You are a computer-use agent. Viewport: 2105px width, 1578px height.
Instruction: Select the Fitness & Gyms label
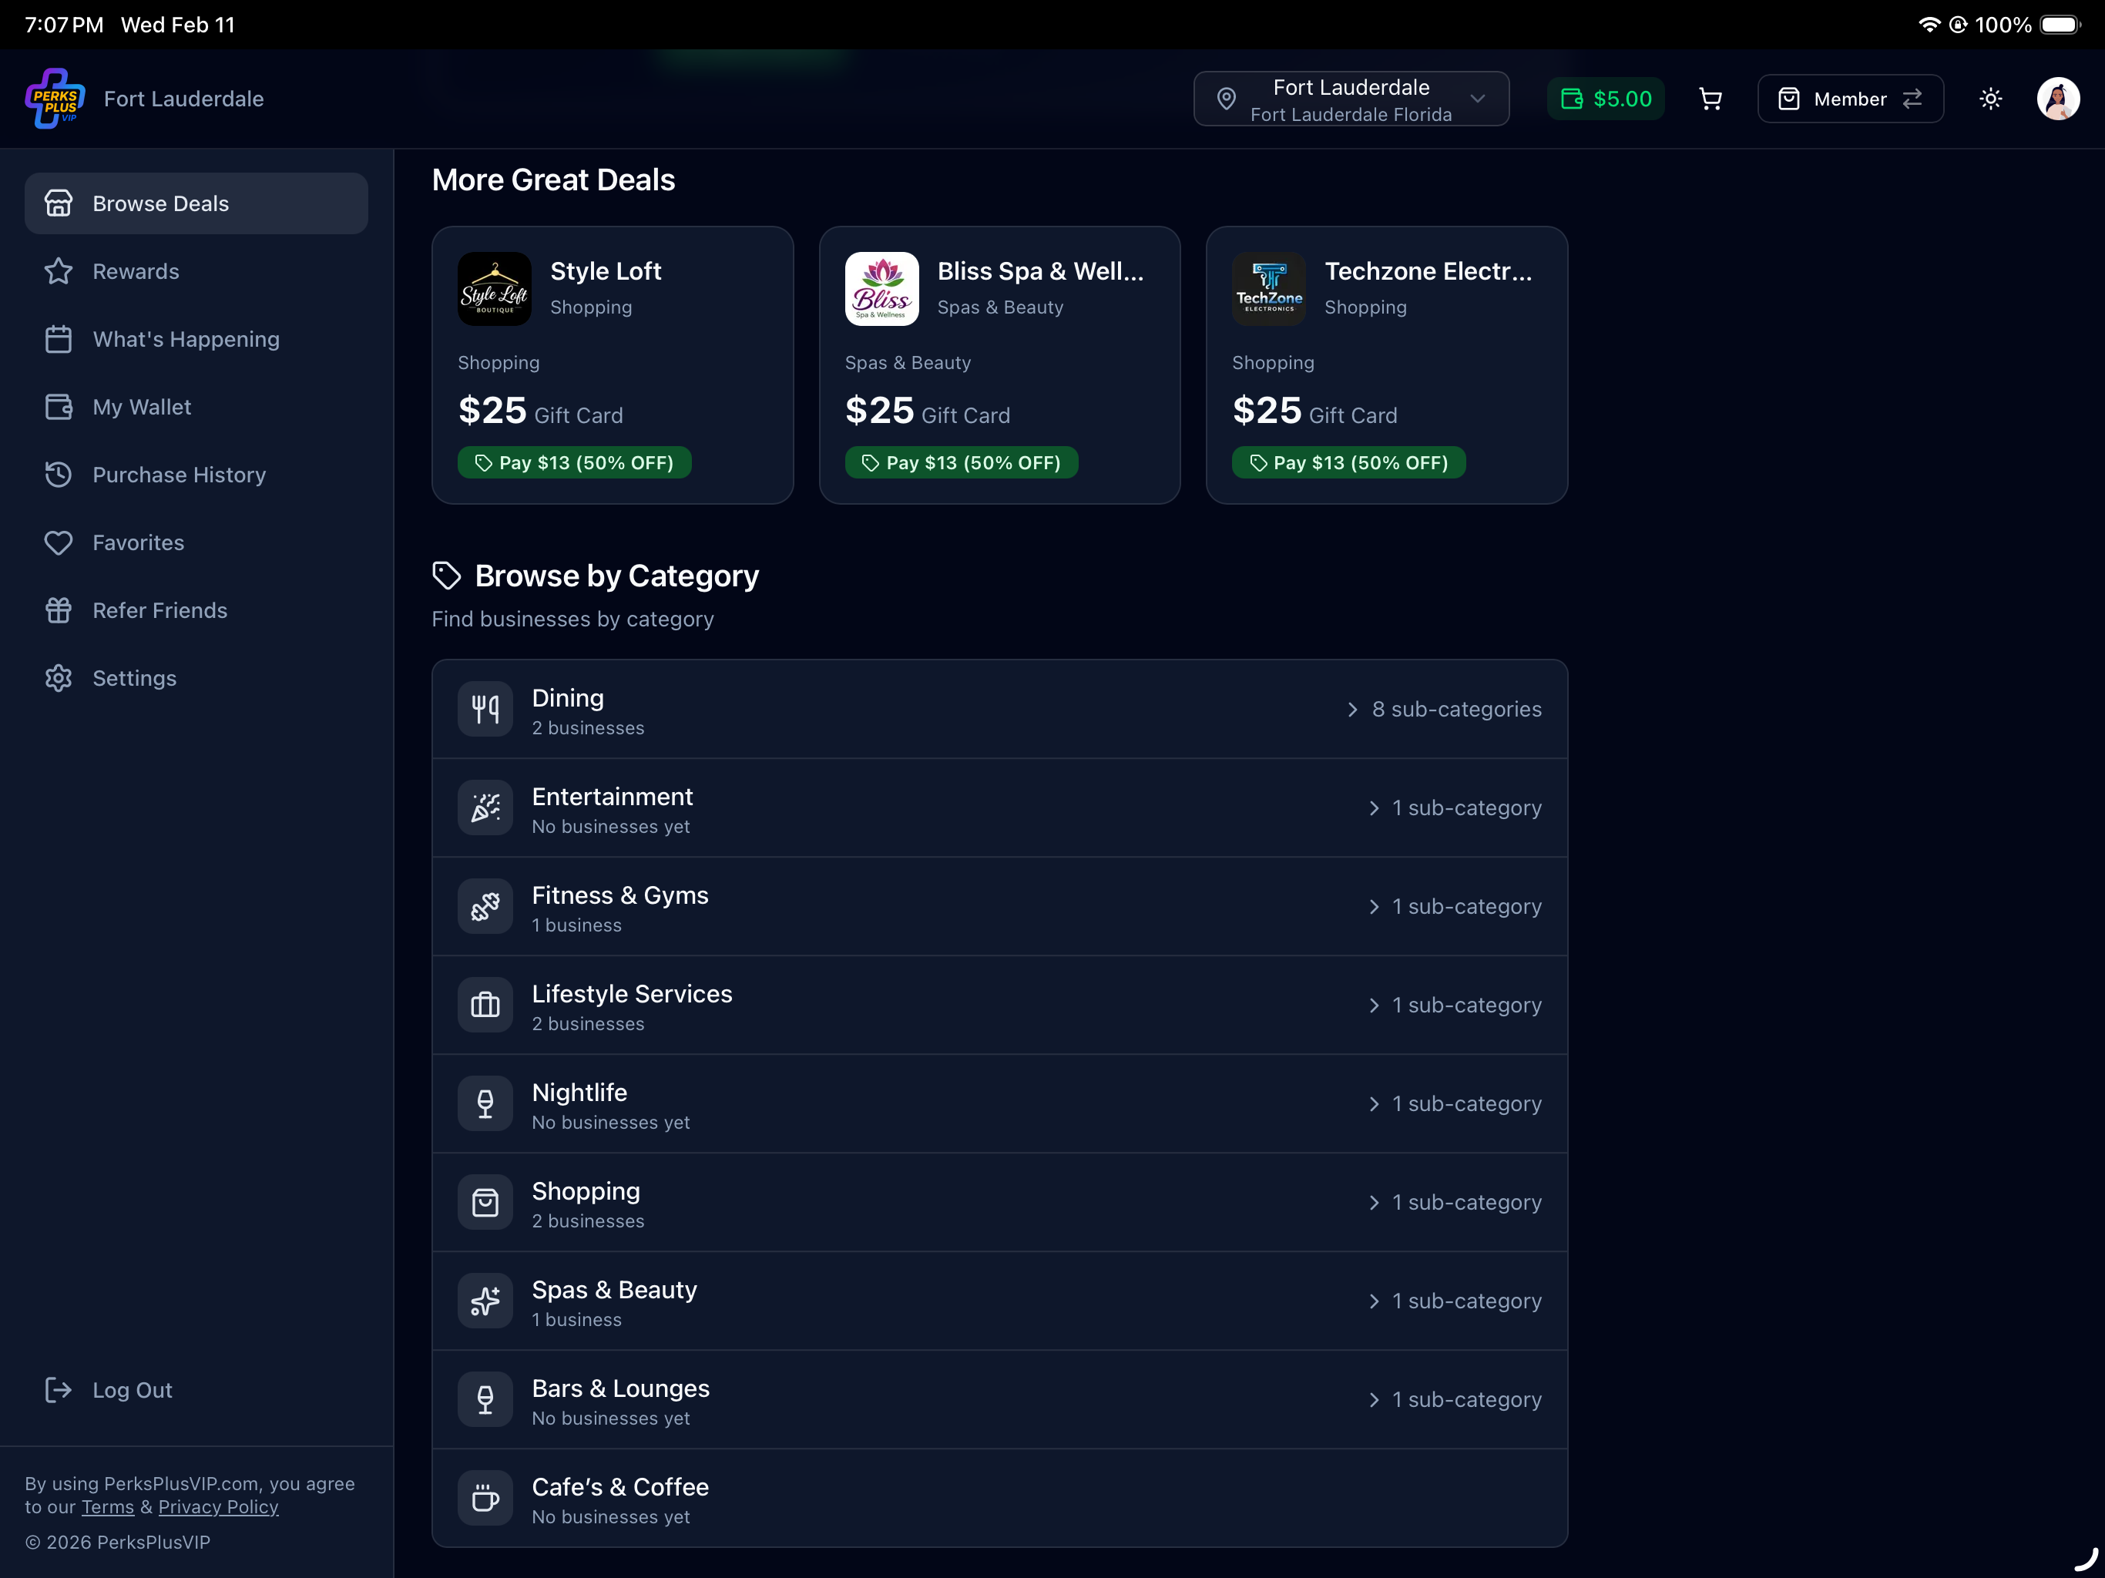pos(619,895)
